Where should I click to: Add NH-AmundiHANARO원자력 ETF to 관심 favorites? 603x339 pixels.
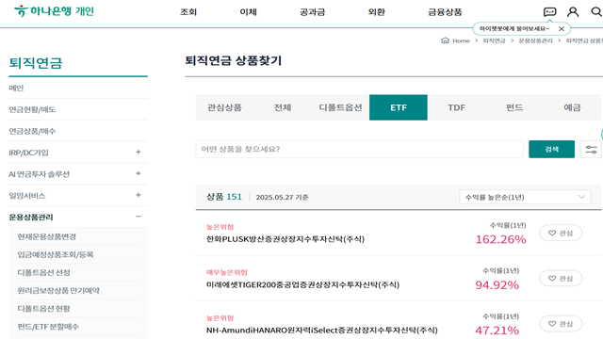561,324
